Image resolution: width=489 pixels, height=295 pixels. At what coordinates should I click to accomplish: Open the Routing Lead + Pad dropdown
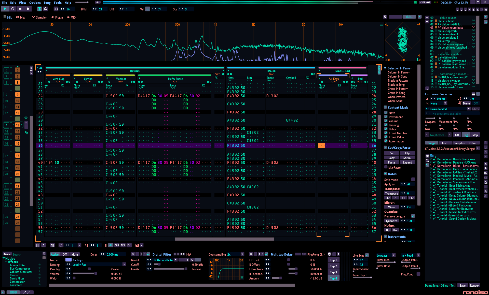(124, 264)
